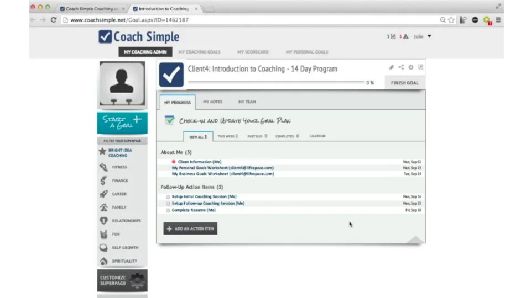Open My Personal Goals Worksheet link
This screenshot has height=298, width=531.
[223, 168]
